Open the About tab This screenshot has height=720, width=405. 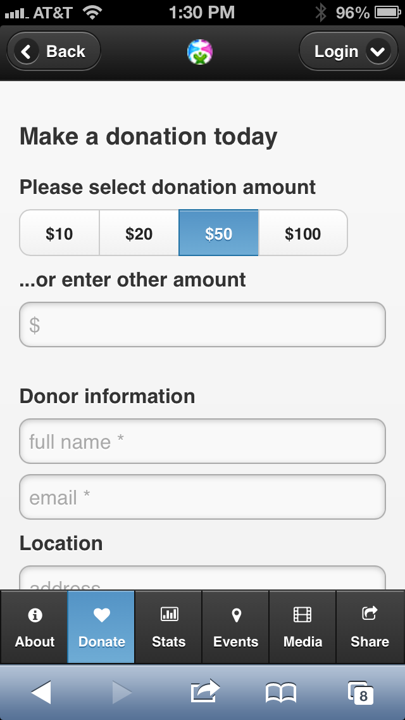click(x=35, y=627)
